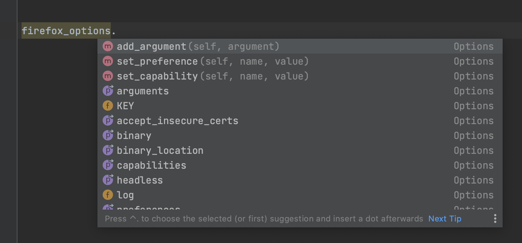Select the add_argument completion suggestion
The height and width of the screenshot is (243, 522).
pyautogui.click(x=151, y=46)
